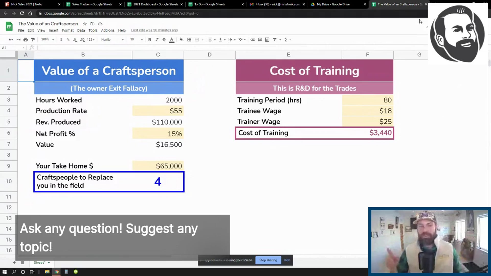This screenshot has width=491, height=276.
Task: Click the insert chart icon
Action: coord(267,40)
